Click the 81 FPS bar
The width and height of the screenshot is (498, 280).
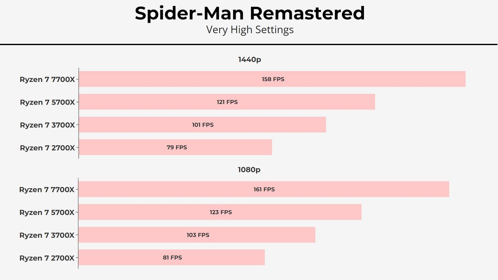pos(171,257)
